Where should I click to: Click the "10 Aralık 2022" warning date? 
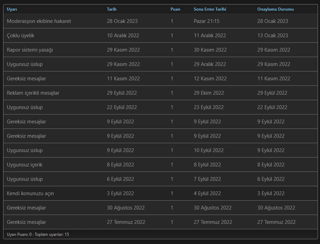tap(123, 36)
